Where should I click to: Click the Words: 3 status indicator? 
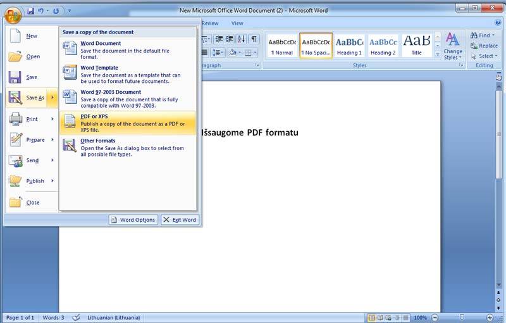53,318
